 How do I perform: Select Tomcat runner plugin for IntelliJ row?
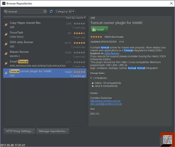[x=45, y=73]
